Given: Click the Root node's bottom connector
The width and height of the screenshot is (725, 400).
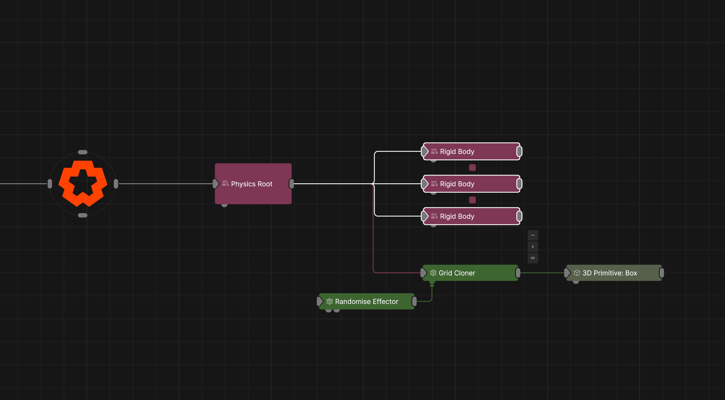Looking at the screenshot, I should (83, 215).
